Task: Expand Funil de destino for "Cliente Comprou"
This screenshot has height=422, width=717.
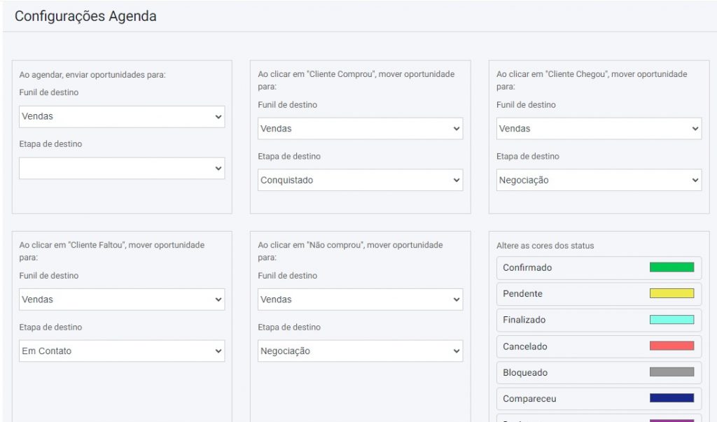Action: click(360, 129)
